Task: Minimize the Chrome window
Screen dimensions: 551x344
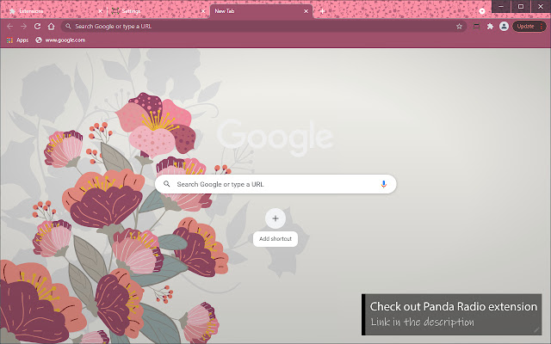Action: [501, 6]
